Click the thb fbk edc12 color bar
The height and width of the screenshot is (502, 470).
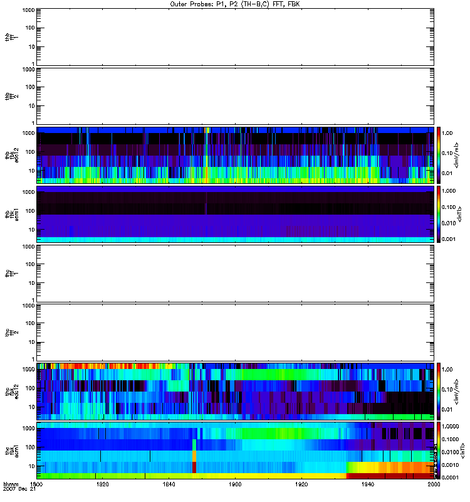tap(439, 155)
